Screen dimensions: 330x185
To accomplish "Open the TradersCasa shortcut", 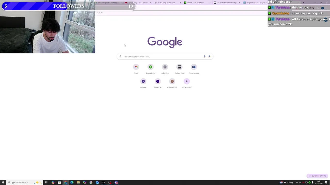I will click(x=158, y=84).
